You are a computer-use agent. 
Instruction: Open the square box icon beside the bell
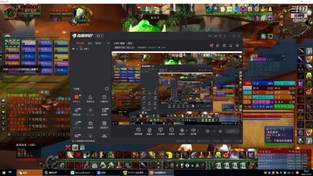(x=224, y=45)
